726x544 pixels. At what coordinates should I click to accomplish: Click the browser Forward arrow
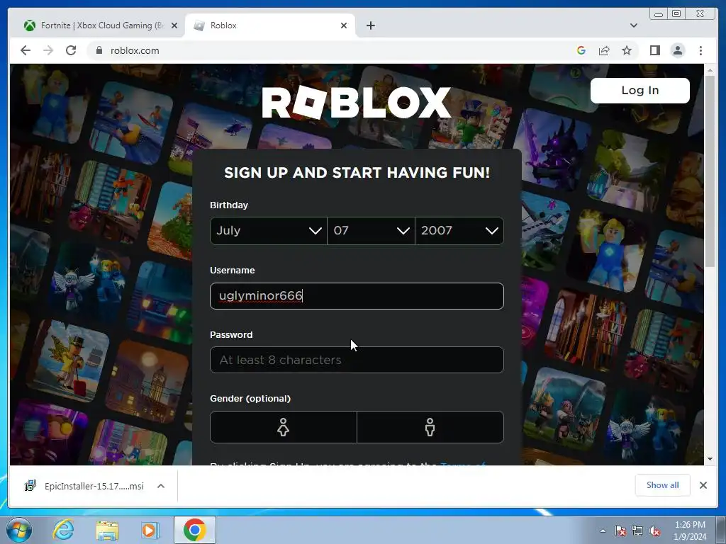48,50
